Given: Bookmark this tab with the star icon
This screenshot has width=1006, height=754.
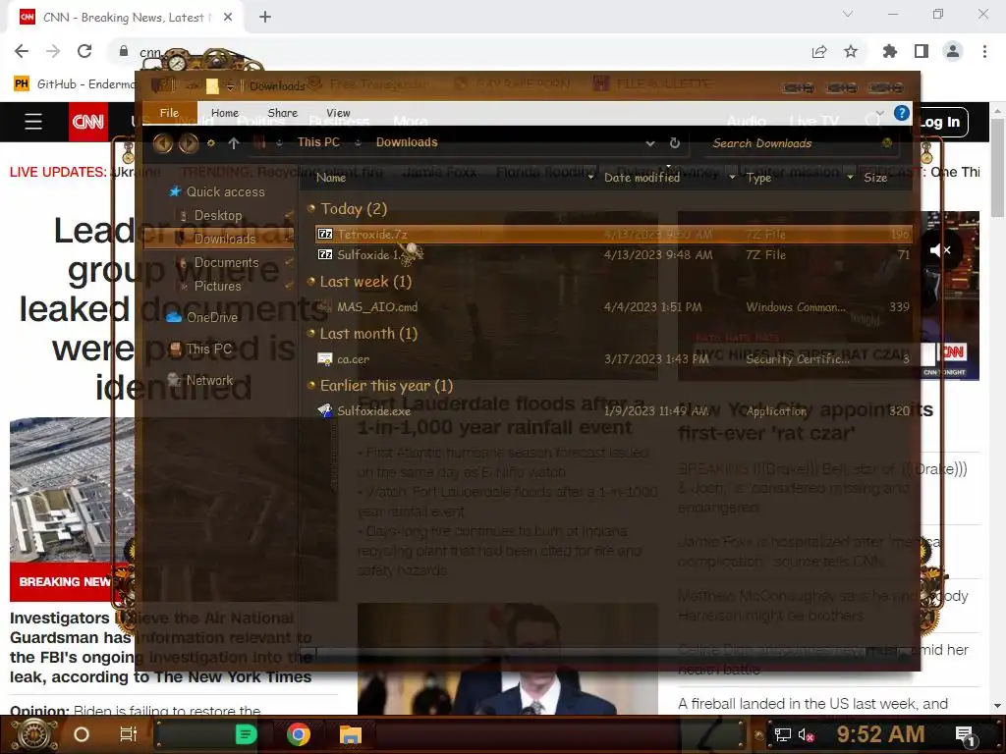Looking at the screenshot, I should coord(851,51).
